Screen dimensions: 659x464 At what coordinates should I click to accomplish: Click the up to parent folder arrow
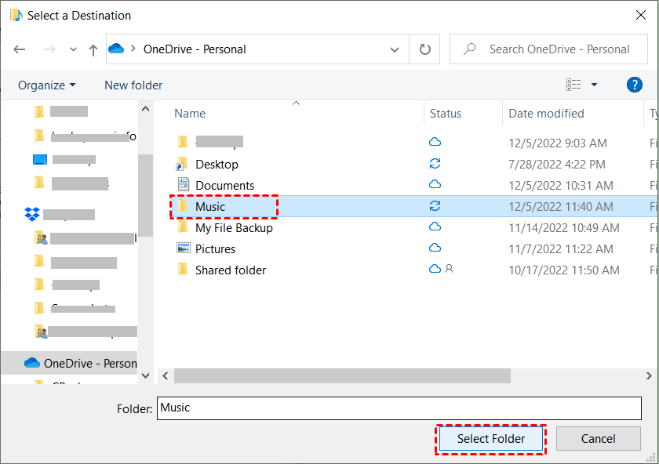point(93,49)
